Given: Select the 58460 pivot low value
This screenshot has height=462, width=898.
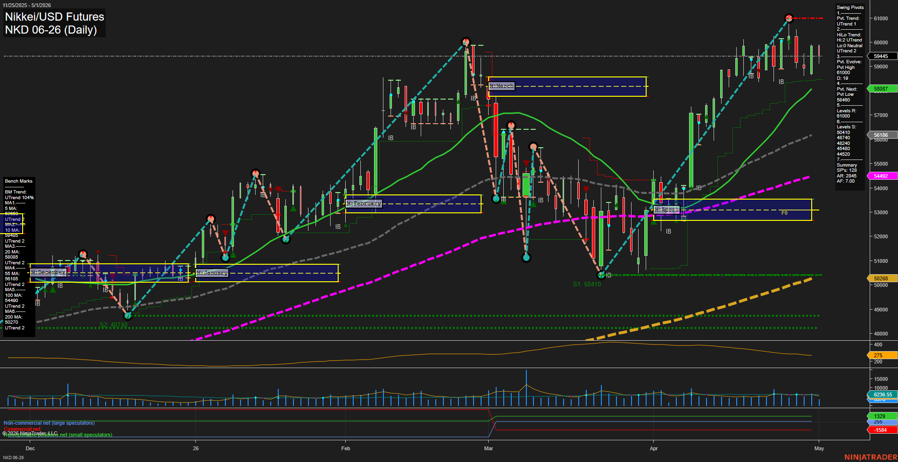Looking at the screenshot, I should pos(843,100).
